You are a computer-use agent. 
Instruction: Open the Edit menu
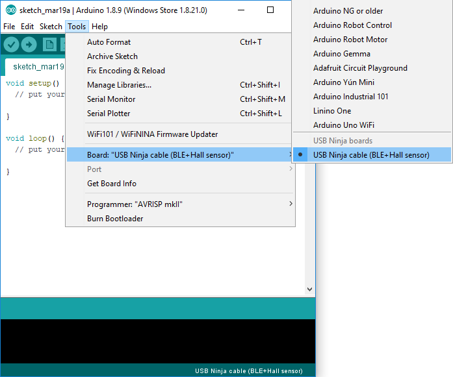(27, 27)
